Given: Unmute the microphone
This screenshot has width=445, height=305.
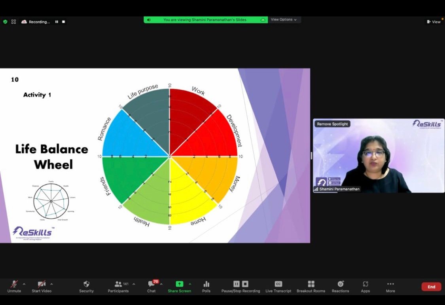Looking at the screenshot, I should coord(14,284).
